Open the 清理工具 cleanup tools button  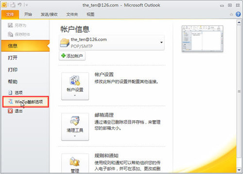[x=75, y=127]
